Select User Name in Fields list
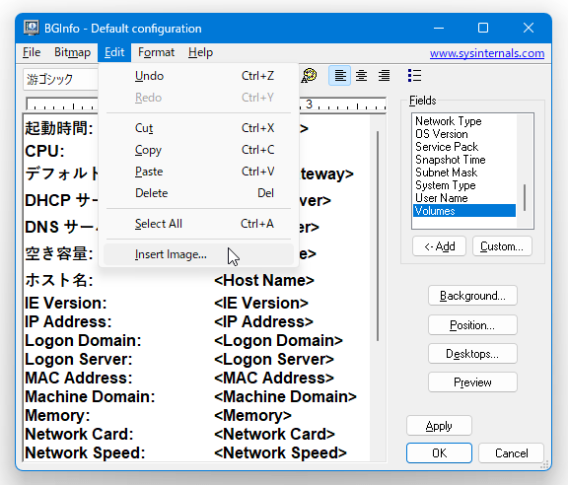The height and width of the screenshot is (485, 568). click(x=464, y=198)
